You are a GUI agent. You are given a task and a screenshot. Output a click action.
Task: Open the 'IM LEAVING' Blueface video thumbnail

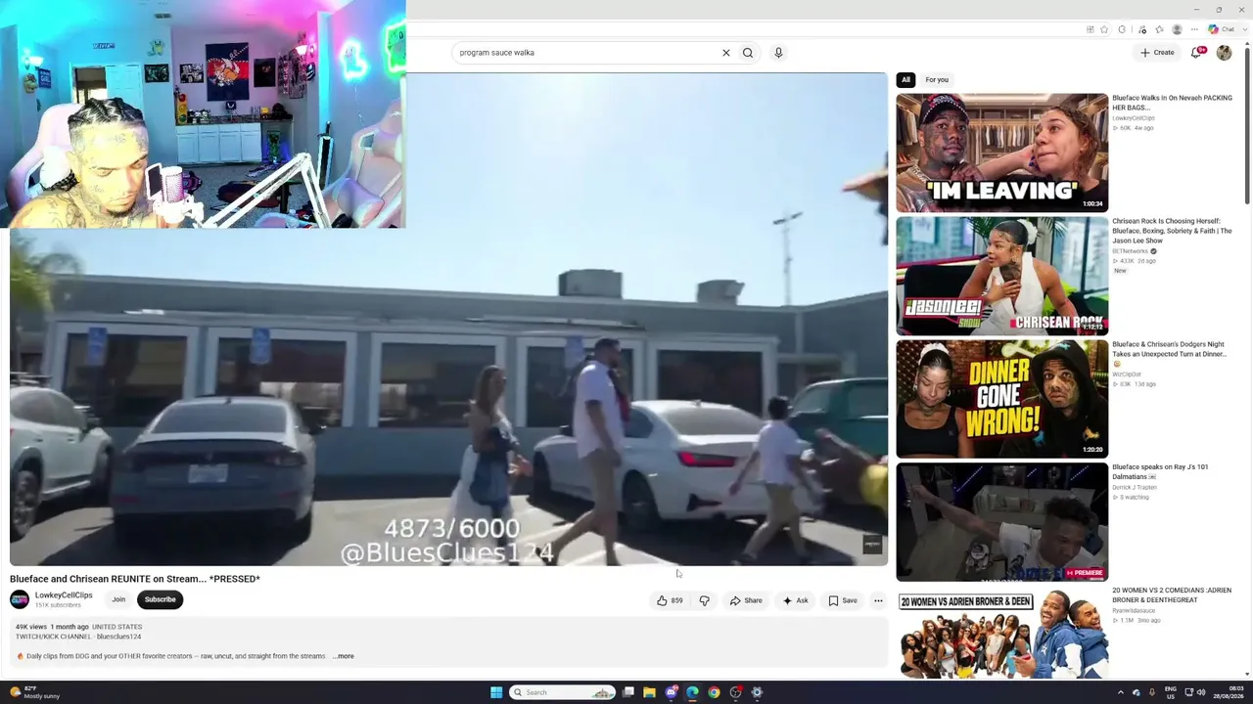point(1002,153)
